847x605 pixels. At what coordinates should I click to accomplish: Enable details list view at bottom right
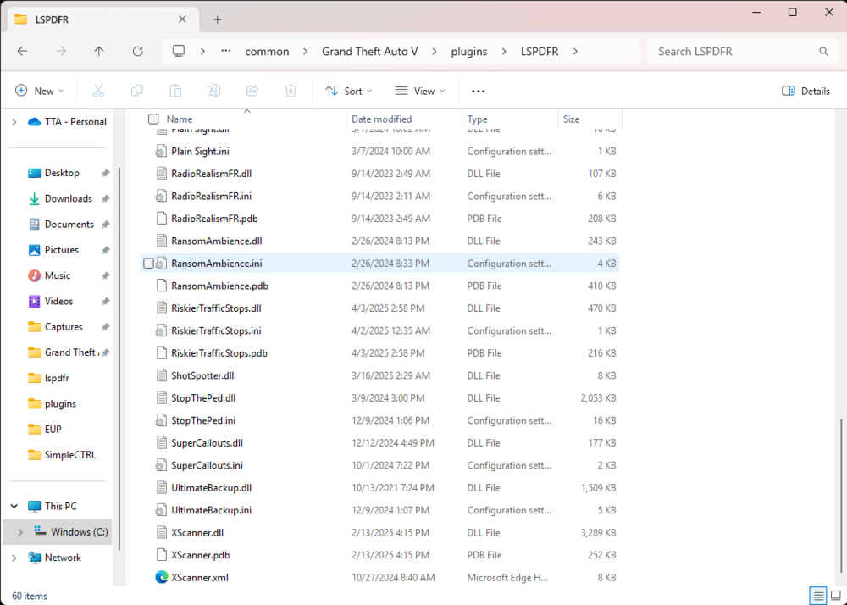(x=818, y=596)
